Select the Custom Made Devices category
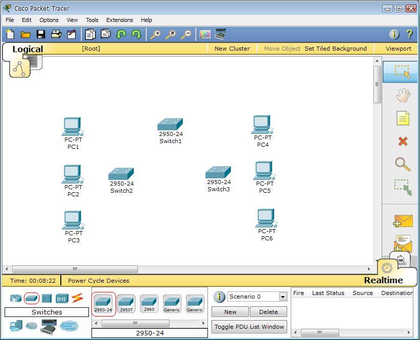 49,327
